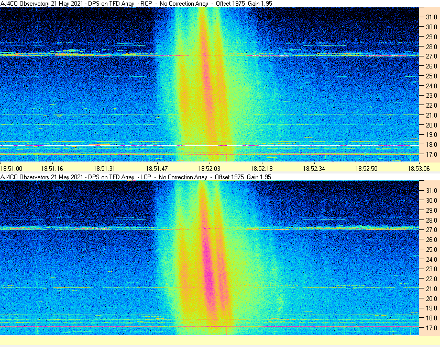This screenshot has width=440, height=347.
Task: Select 29.0 frequency label in RCP panel
Action: (x=432, y=37)
